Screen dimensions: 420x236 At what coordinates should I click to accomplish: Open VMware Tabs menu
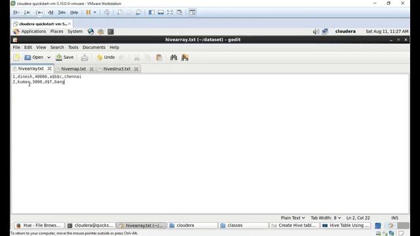tap(62, 12)
